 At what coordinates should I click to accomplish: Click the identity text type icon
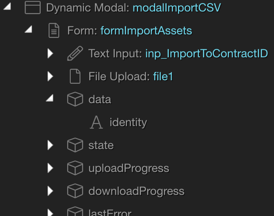click(x=96, y=123)
